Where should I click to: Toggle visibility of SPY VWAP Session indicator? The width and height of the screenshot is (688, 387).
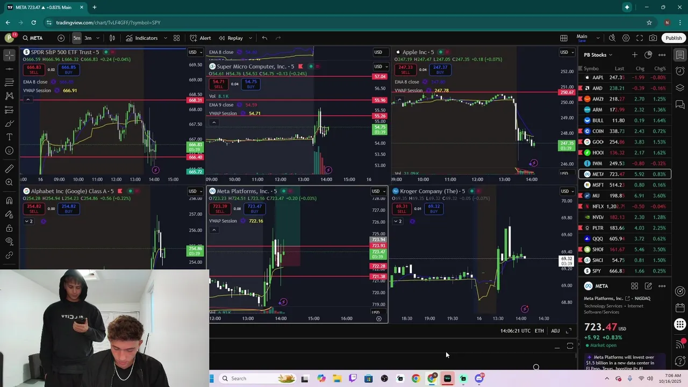57,90
